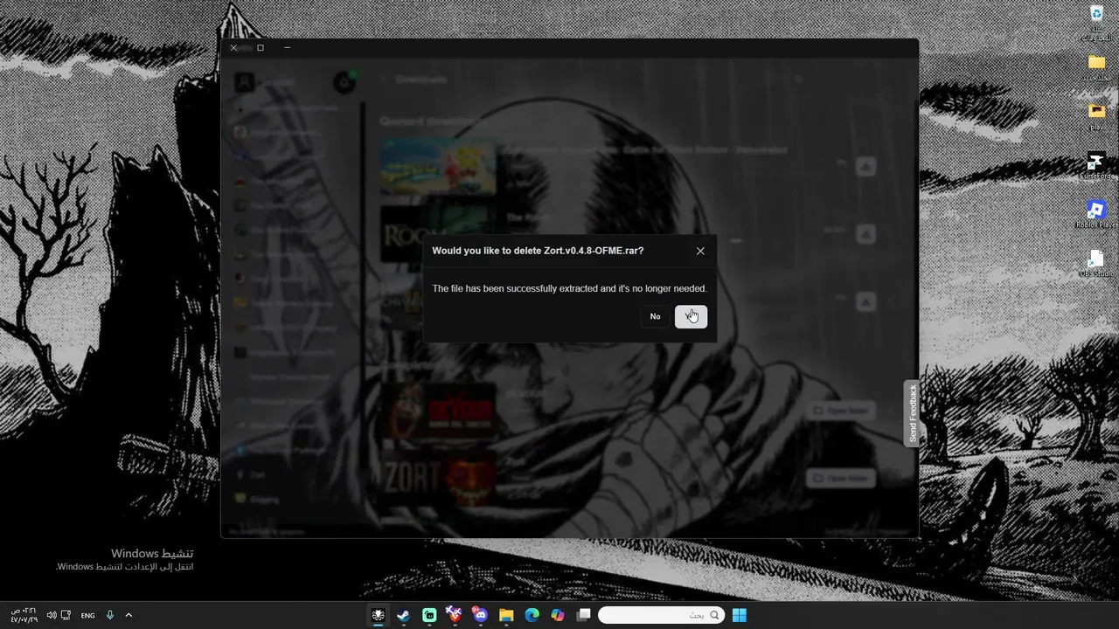Open Copilot from the taskbar
The height and width of the screenshot is (629, 1119).
point(558,615)
